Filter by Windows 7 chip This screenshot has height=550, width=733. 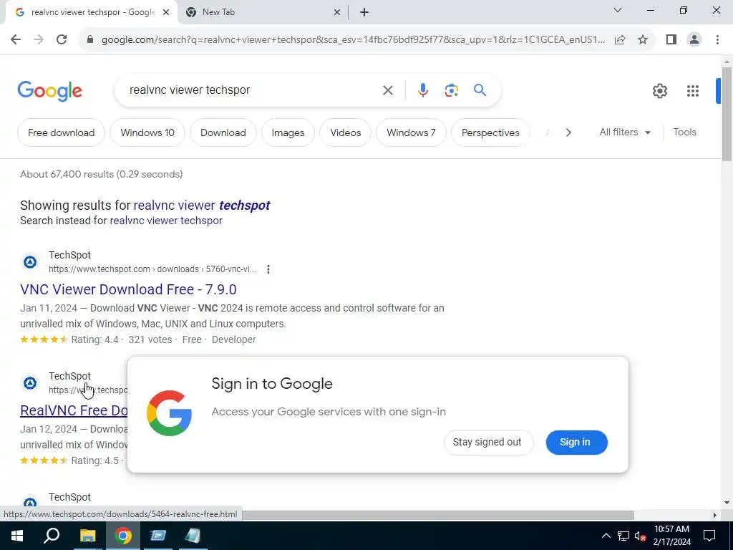coord(411,132)
